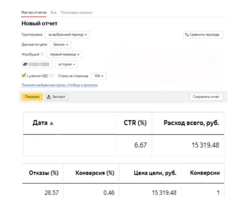This screenshot has width=242, height=207.
Task: Click the CTR (%) column header
Action: 135,123
